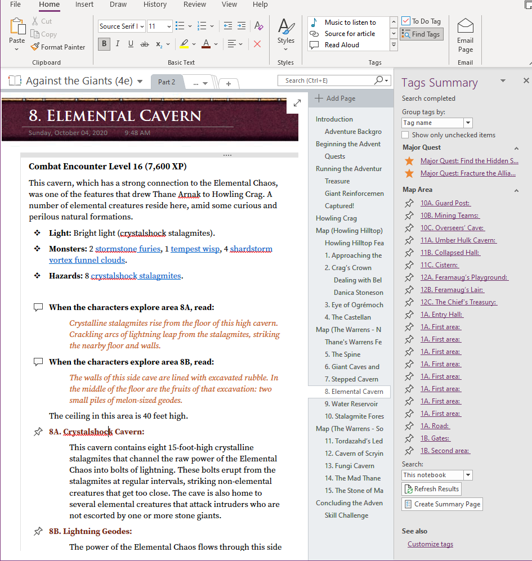Open Email Page envelope icon
This screenshot has height=561, width=532.
[465, 26]
